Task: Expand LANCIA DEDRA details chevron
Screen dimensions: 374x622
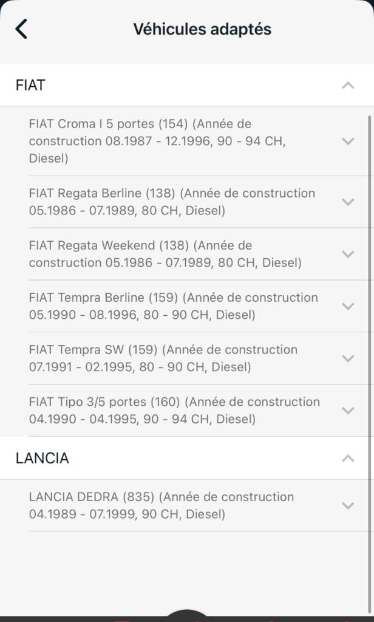Action: click(348, 505)
